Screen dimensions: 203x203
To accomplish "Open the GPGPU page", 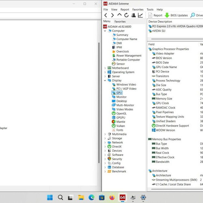I will click(119, 118).
